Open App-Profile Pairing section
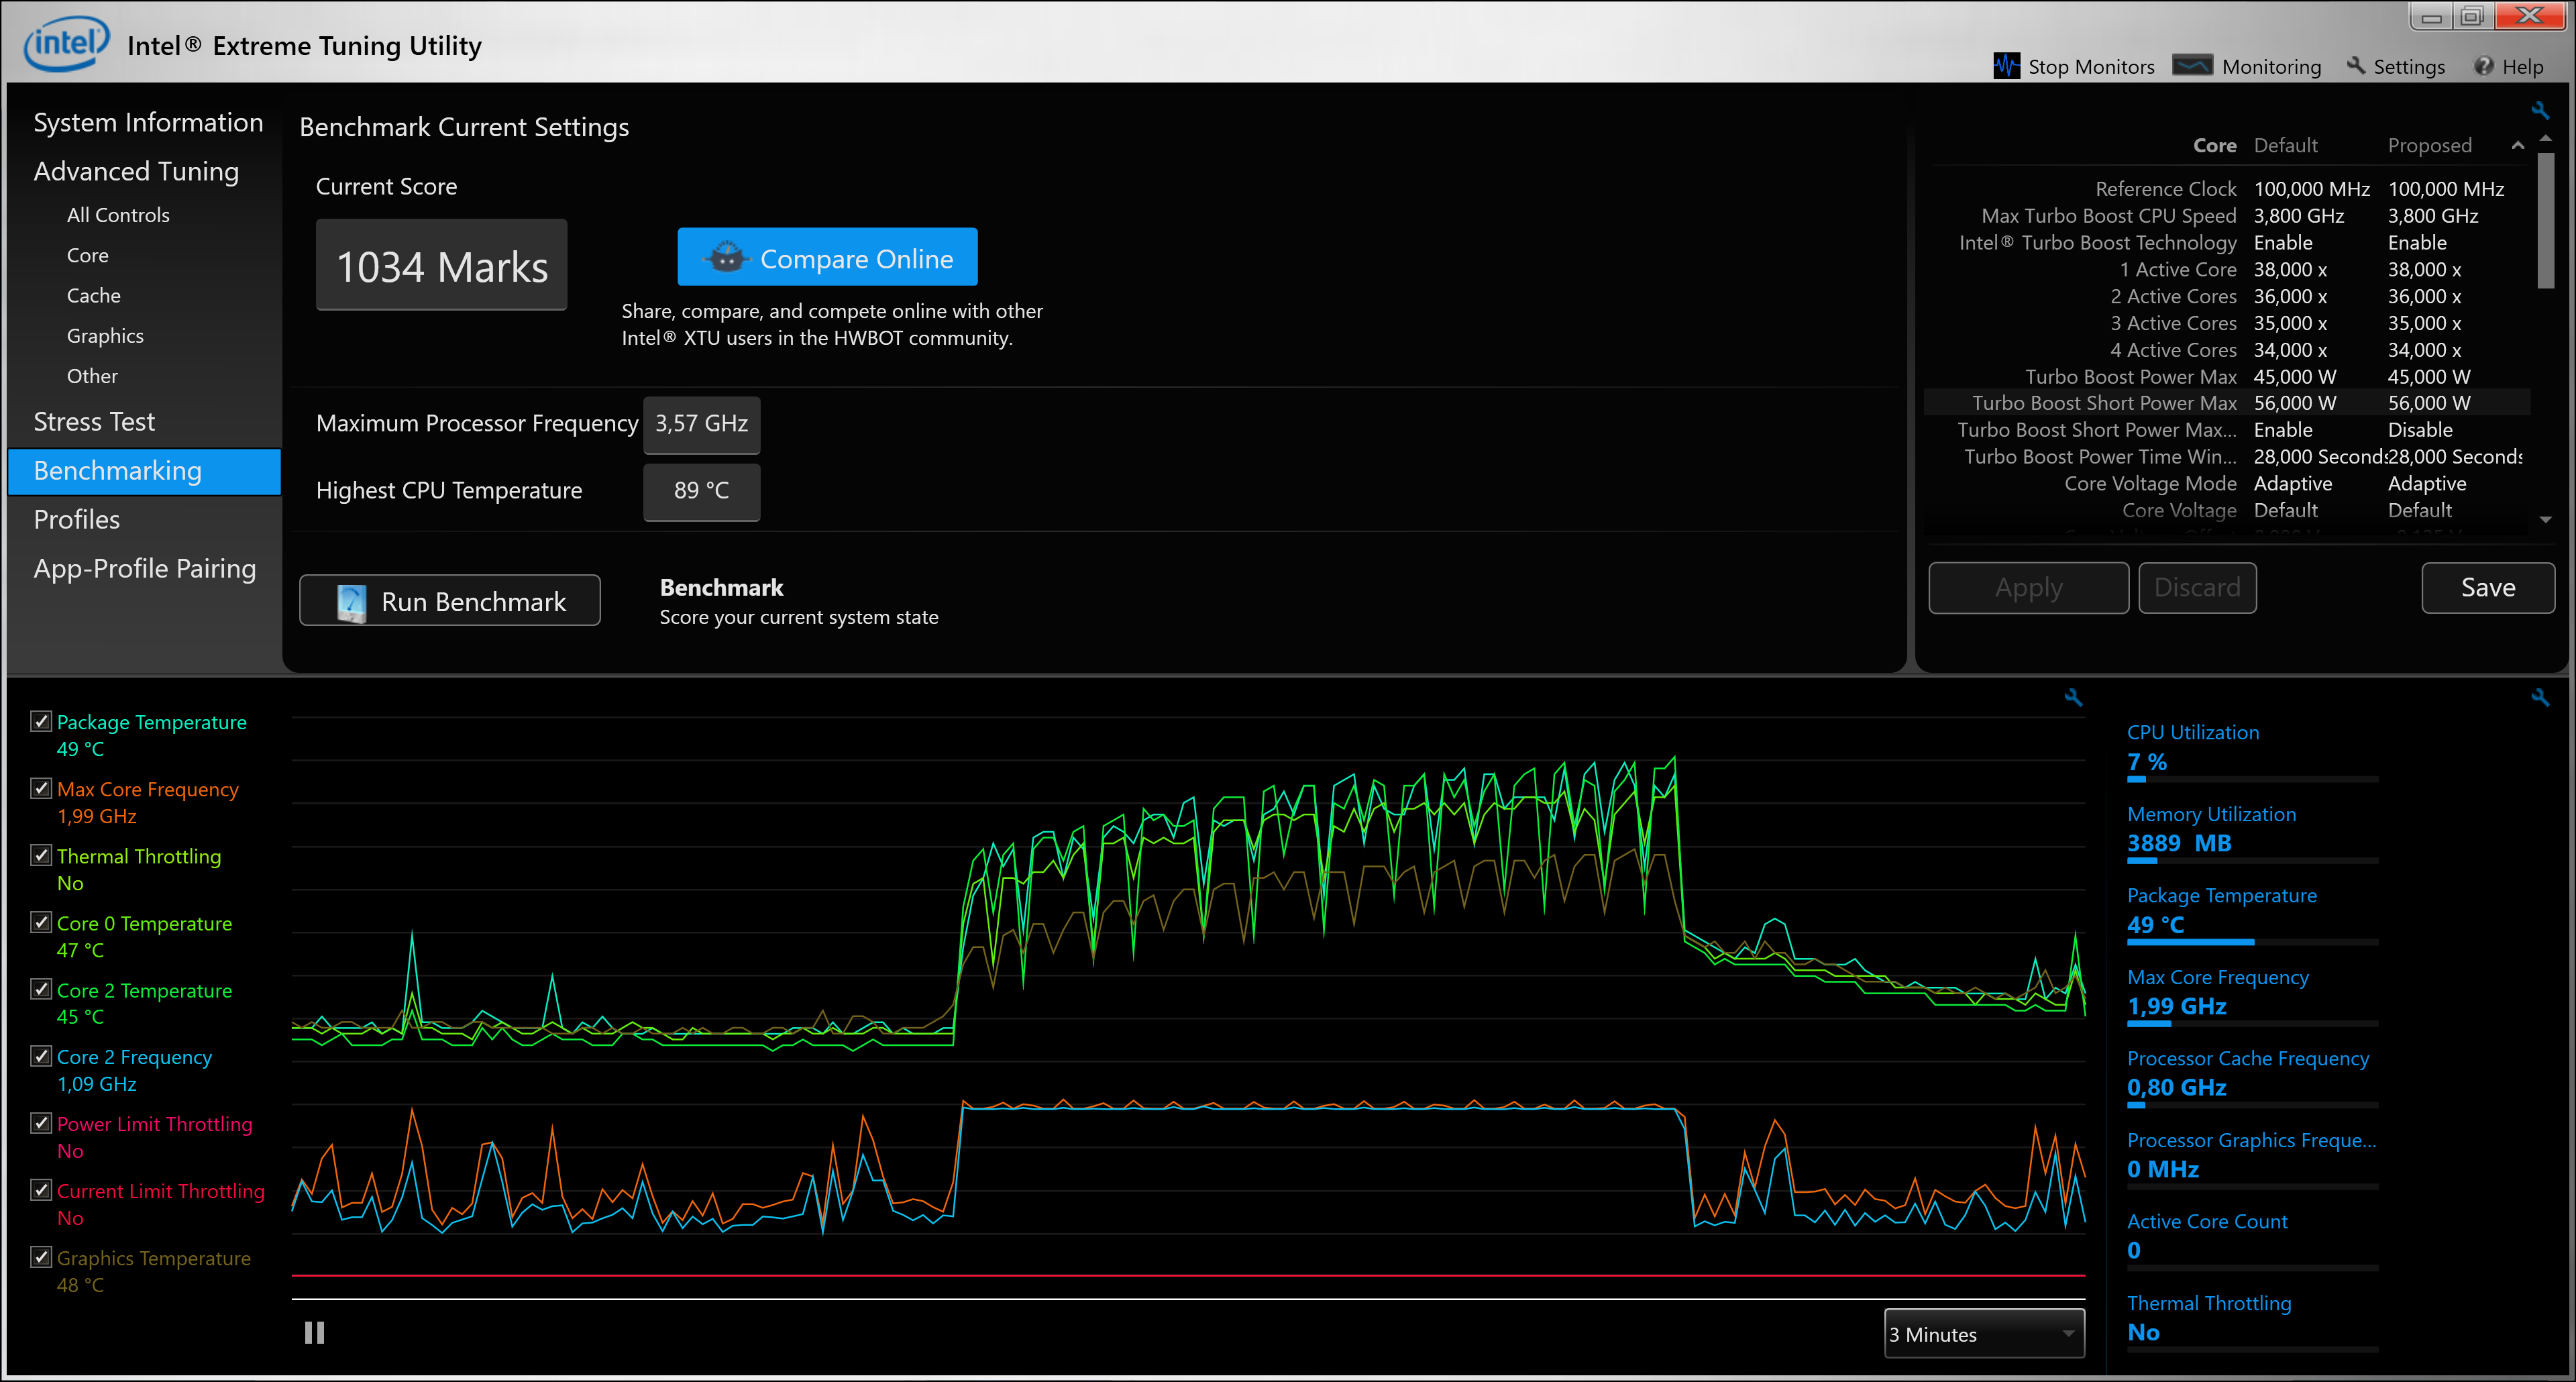 (x=145, y=568)
